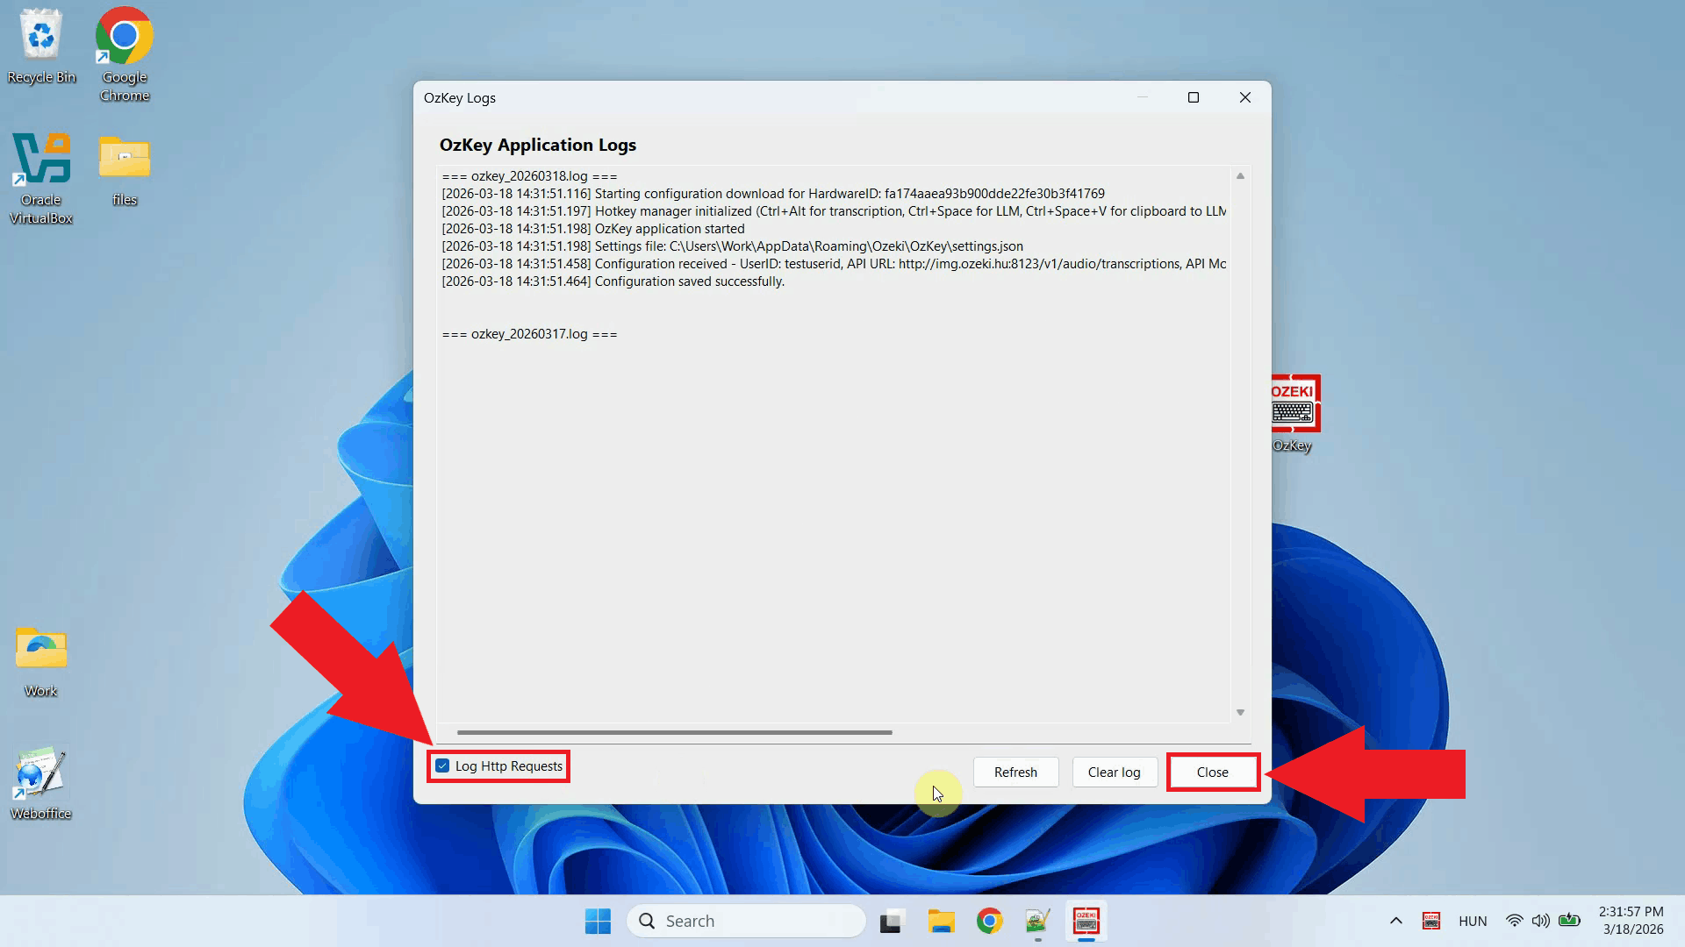
Task: Open the files folder on the desktop
Action: 124,160
